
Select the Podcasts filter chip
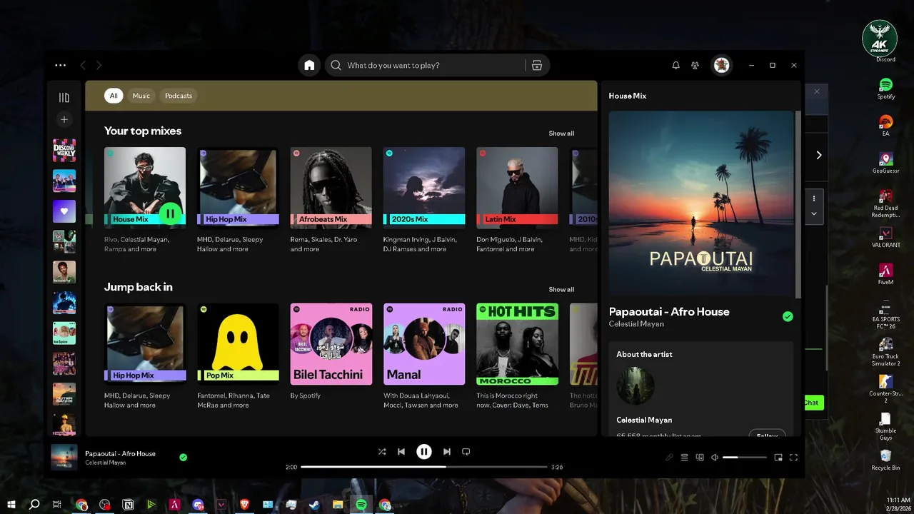pos(179,96)
